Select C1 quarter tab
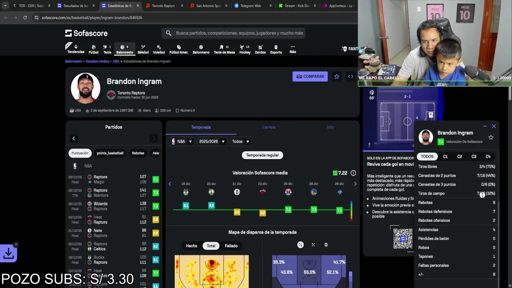This screenshot has width=512, height=288. pos(445,157)
